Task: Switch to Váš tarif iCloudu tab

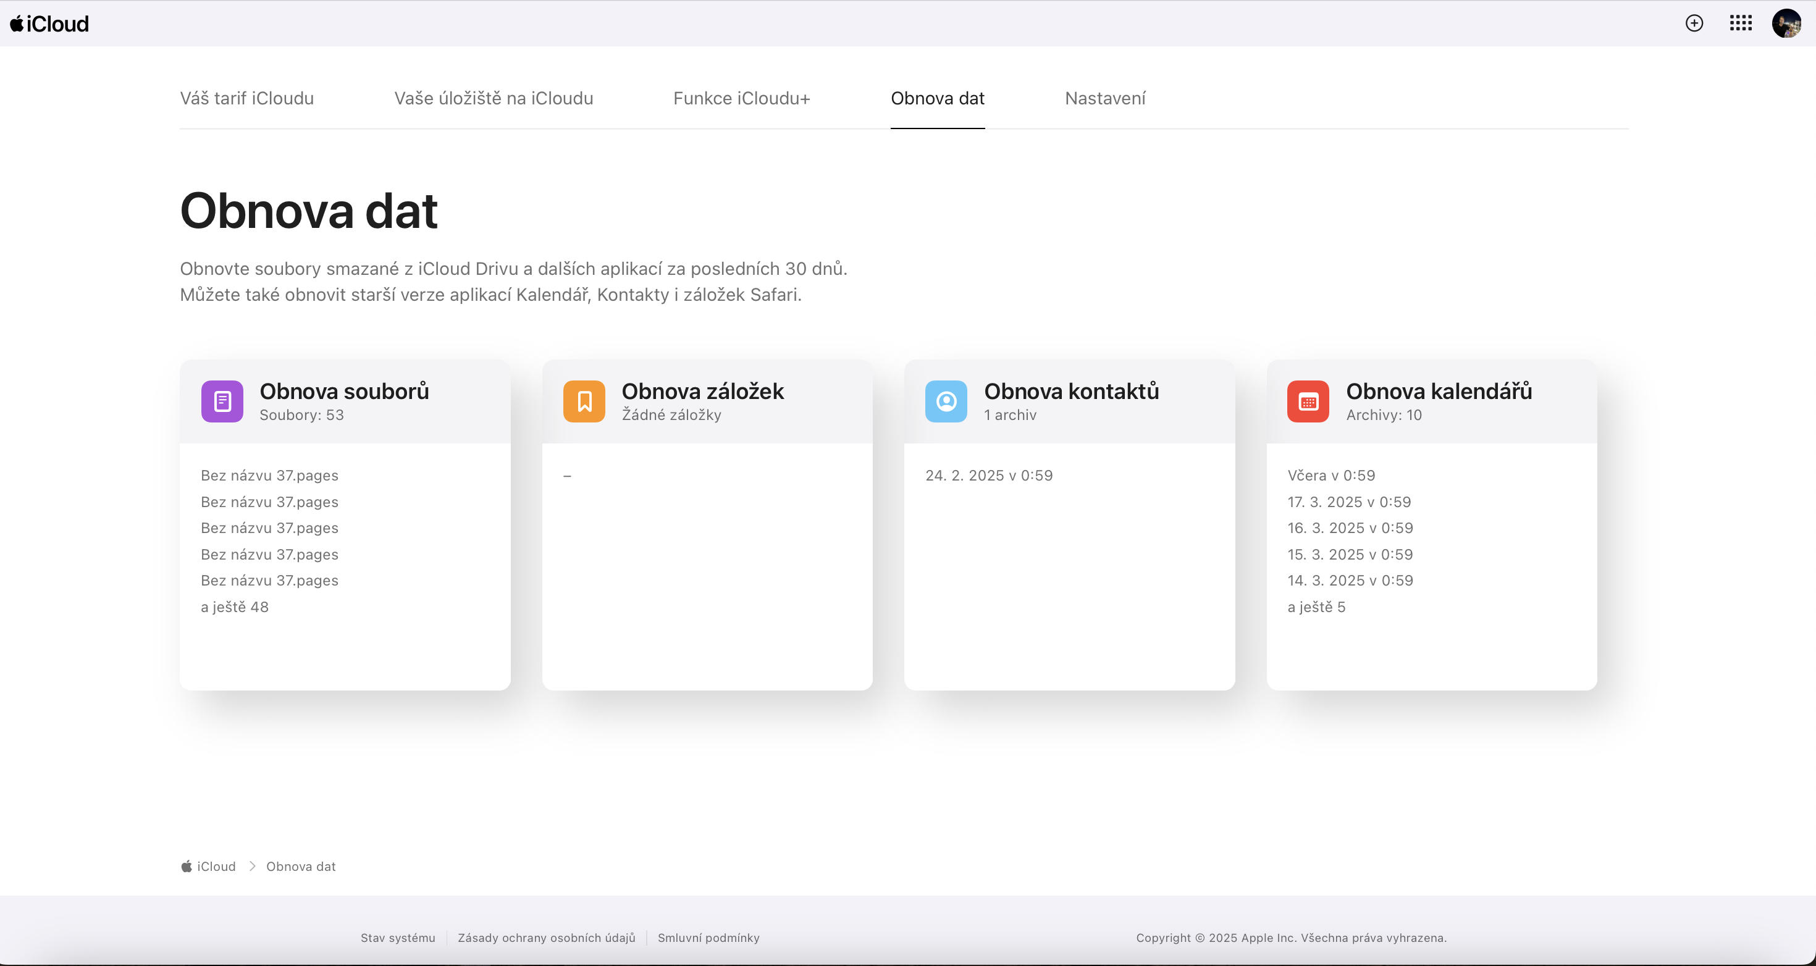Action: tap(246, 98)
